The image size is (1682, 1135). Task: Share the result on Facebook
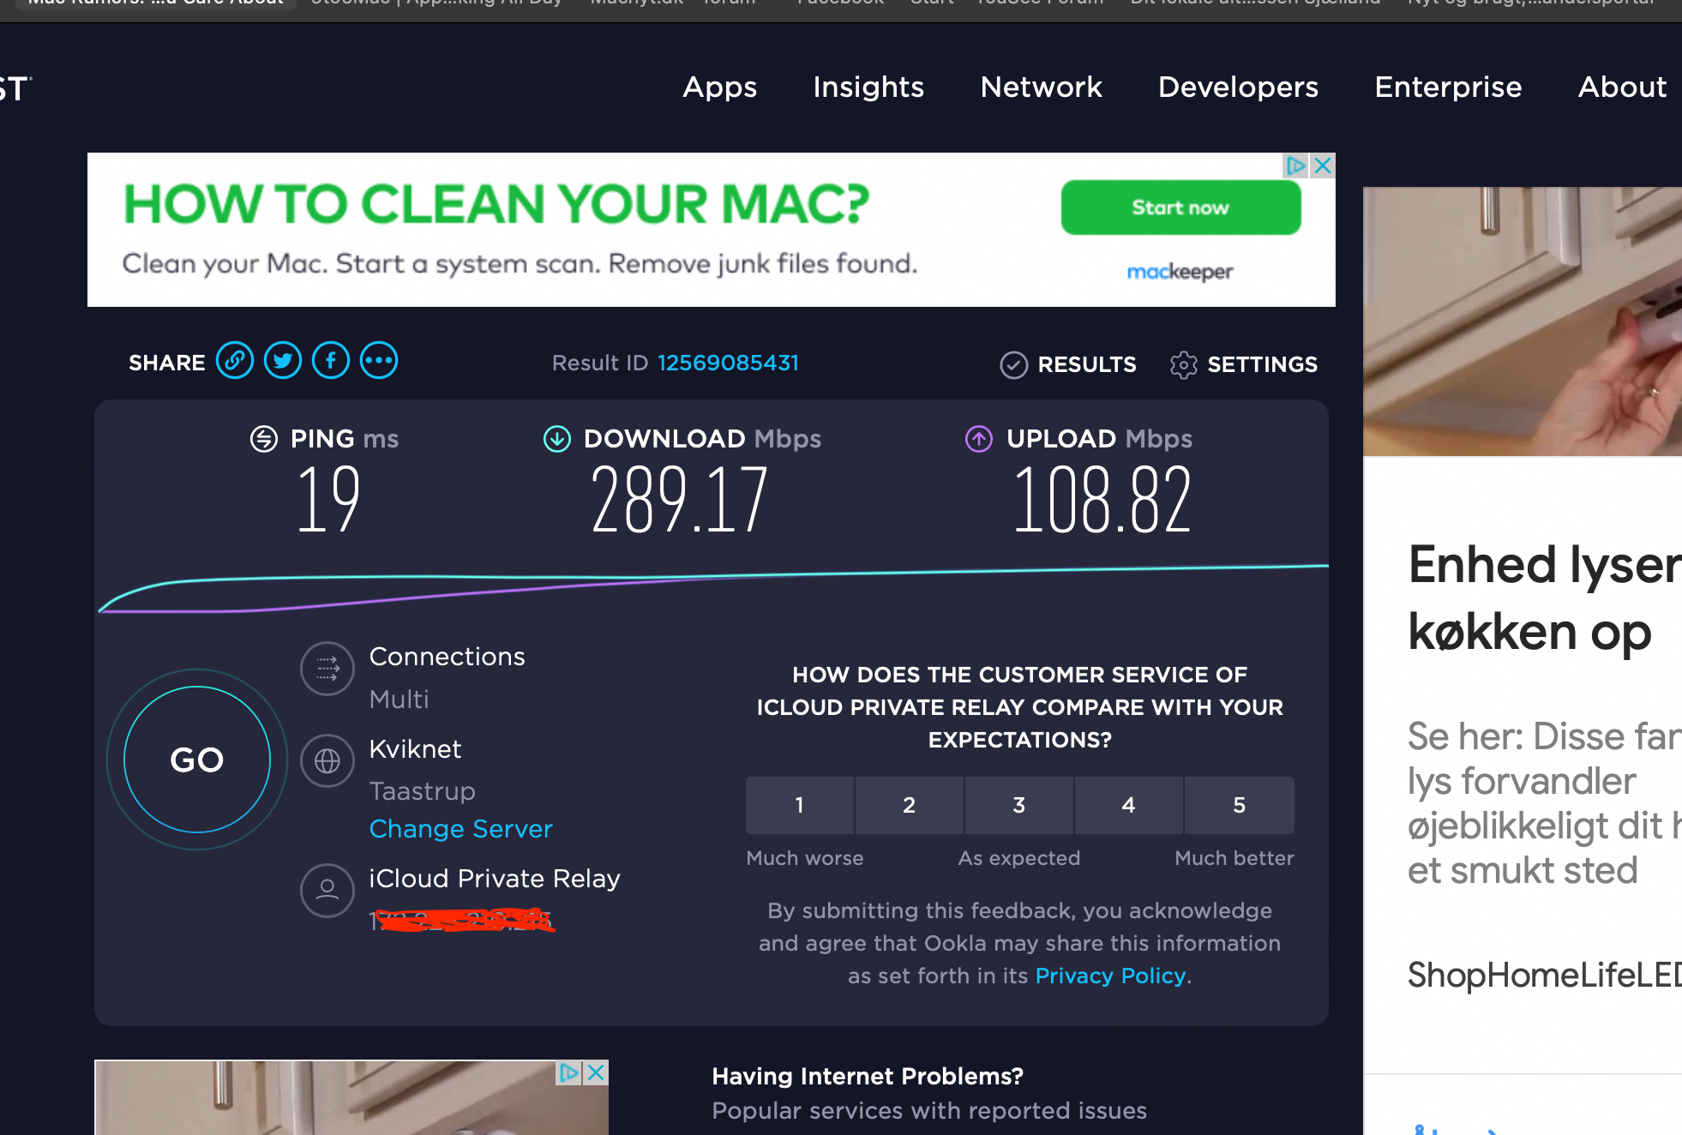point(331,361)
